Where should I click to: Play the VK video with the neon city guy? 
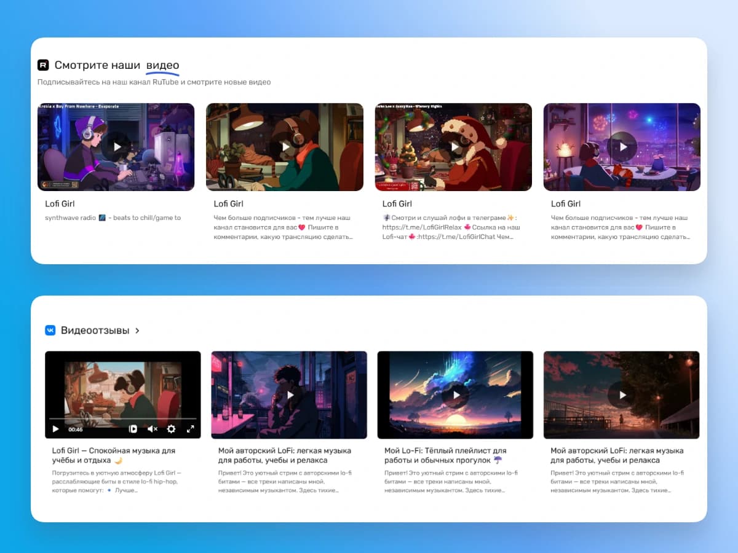(289, 394)
